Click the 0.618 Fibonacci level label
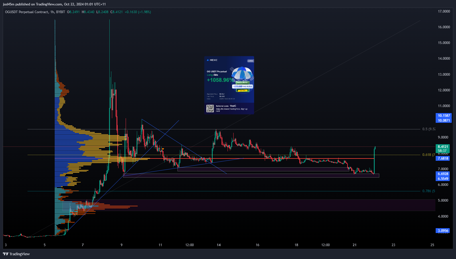Viewport: 456px width, 259px height. point(429,155)
